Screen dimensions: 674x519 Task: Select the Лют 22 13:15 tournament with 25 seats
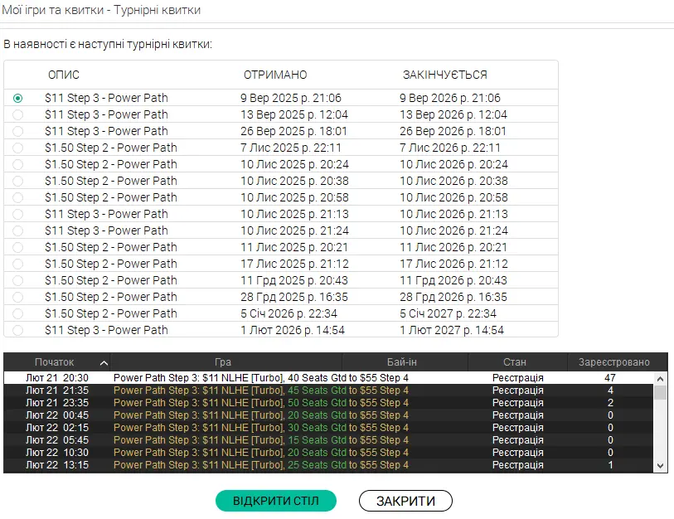pyautogui.click(x=260, y=465)
